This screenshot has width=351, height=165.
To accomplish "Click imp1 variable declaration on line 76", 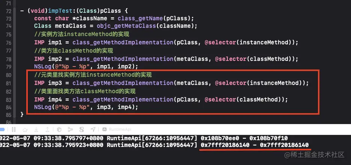I will click(x=55, y=42).
